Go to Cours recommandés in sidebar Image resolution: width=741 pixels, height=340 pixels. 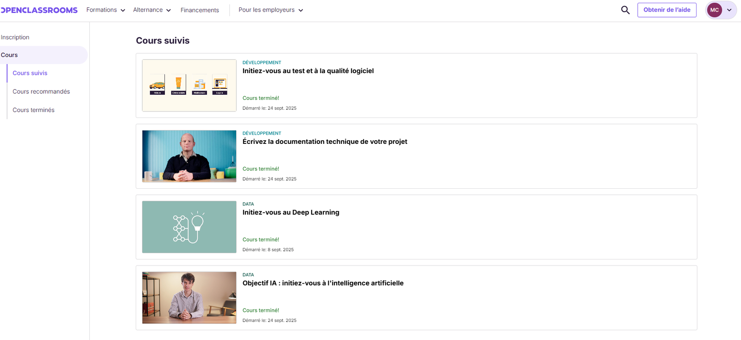41,92
